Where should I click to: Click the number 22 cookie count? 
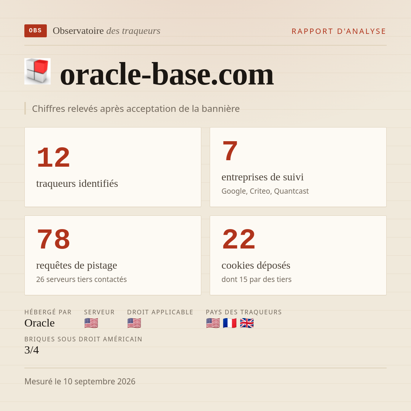[239, 239]
